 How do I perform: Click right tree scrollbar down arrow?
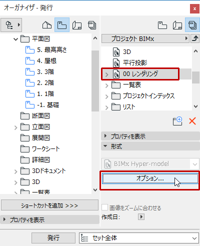point(195,106)
